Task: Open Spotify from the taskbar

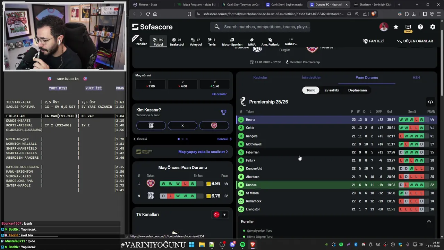Action: point(242,244)
